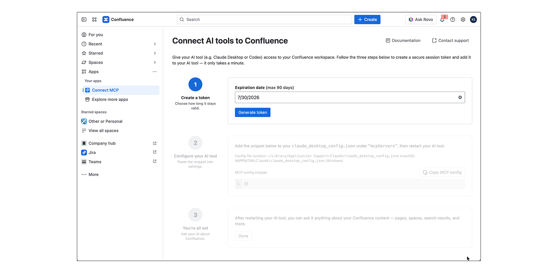Click the Recent clock icon

pos(84,44)
